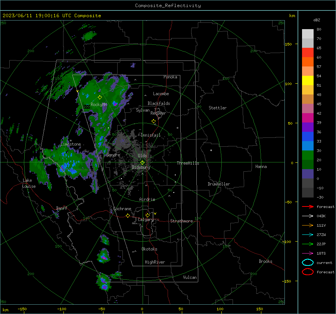Click the RedDeer city label
Screen dimensions: 336x314
[158, 113]
